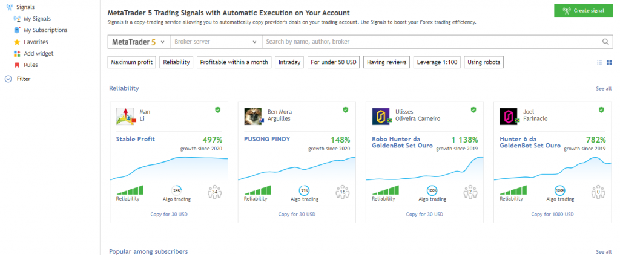Viewport: 620px width, 255px height.
Task: Click verified shield on PUSONG PINOY card
Action: tap(346, 110)
